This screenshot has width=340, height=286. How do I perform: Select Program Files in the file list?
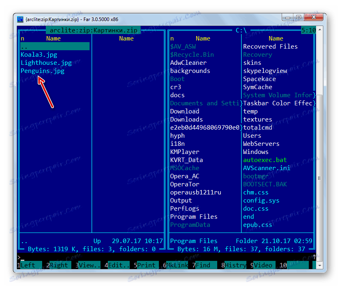pos(194,217)
